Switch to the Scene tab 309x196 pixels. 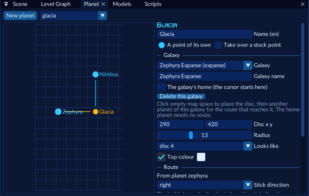tap(20, 4)
